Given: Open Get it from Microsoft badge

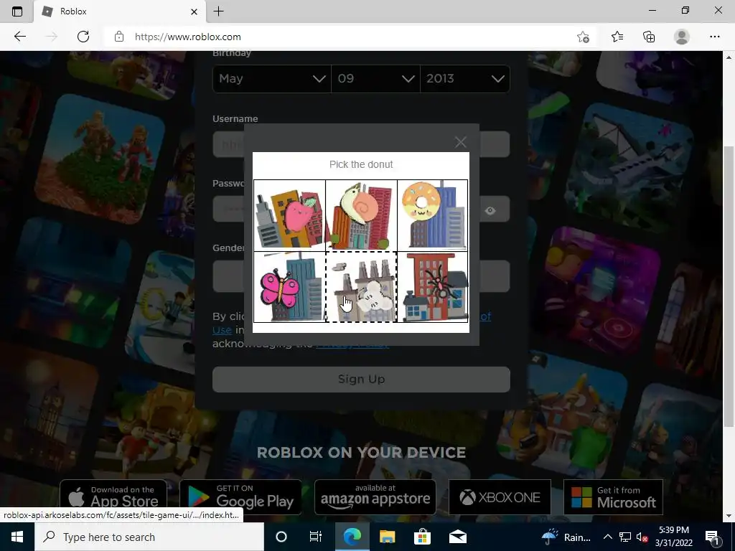Looking at the screenshot, I should click(x=613, y=497).
